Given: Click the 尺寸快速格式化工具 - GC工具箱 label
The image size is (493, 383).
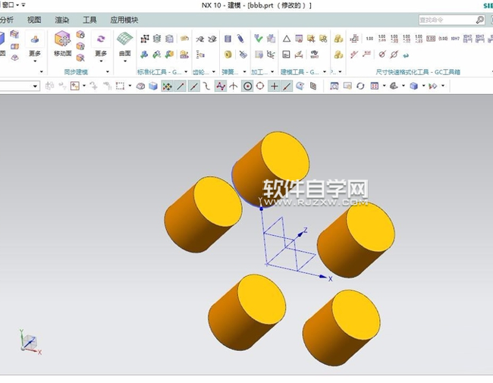Looking at the screenshot, I should 418,72.
